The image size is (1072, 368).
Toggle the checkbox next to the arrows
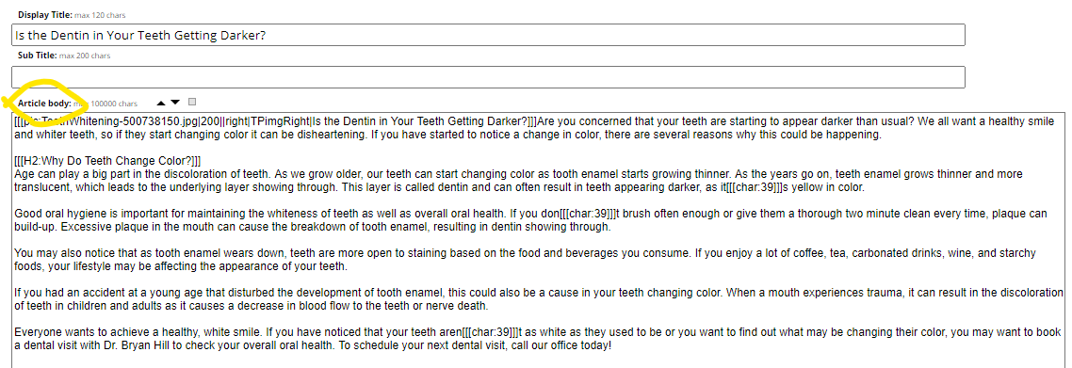click(192, 102)
